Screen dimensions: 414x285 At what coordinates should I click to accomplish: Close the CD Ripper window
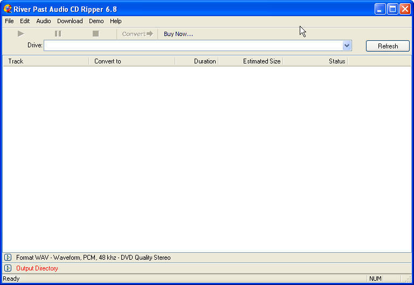point(405,9)
